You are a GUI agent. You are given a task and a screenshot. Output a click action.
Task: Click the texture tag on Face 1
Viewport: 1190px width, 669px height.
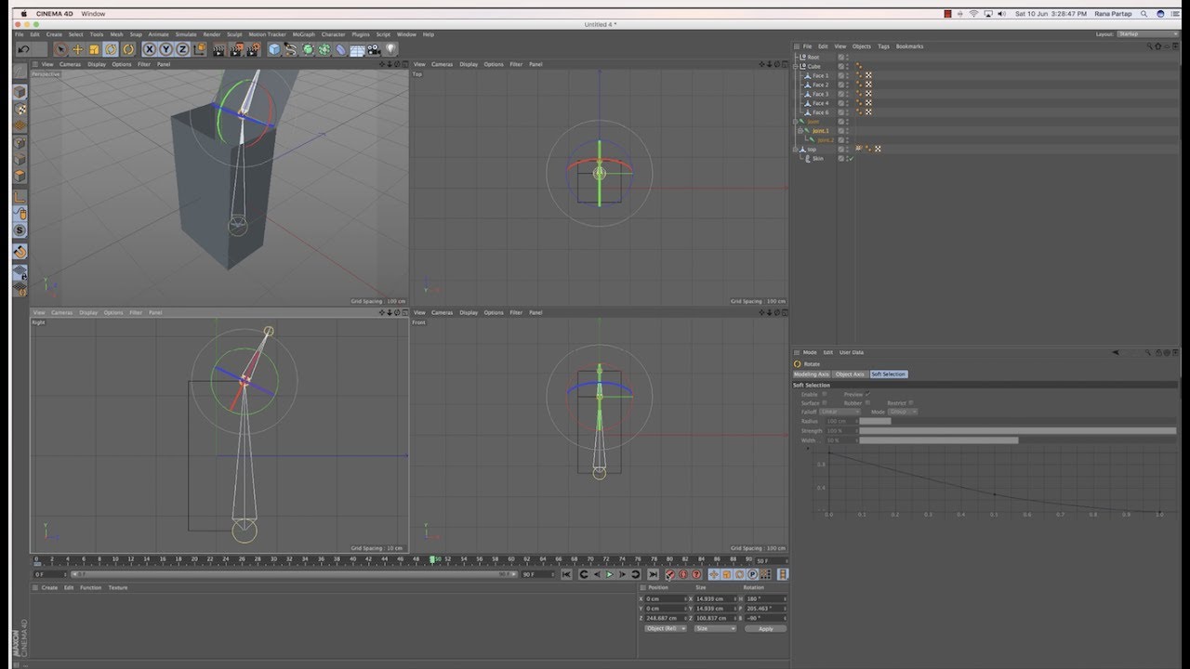(868, 75)
